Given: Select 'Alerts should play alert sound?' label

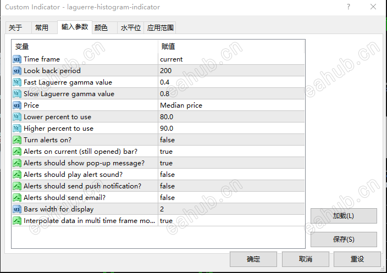Looking at the screenshot, I should pos(73,175).
